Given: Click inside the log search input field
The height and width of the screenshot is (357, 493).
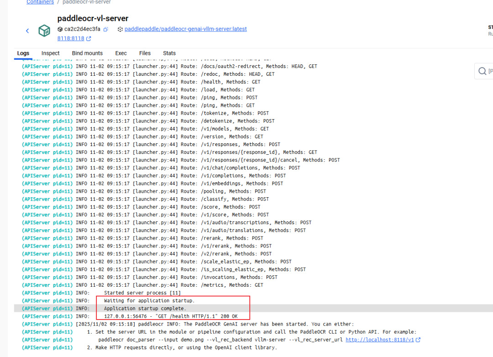Looking at the screenshot, I should [x=490, y=71].
